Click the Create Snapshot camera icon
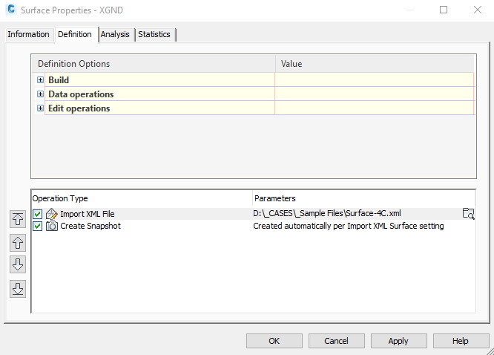The height and width of the screenshot is (355, 494). (52, 226)
